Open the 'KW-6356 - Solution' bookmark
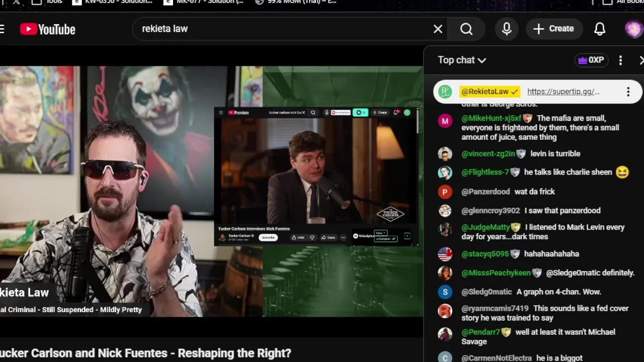Viewport: 644px width, 362px height. click(x=112, y=2)
